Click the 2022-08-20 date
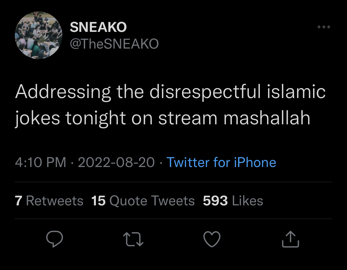Viewport: 347px width, 270px height. click(x=116, y=162)
